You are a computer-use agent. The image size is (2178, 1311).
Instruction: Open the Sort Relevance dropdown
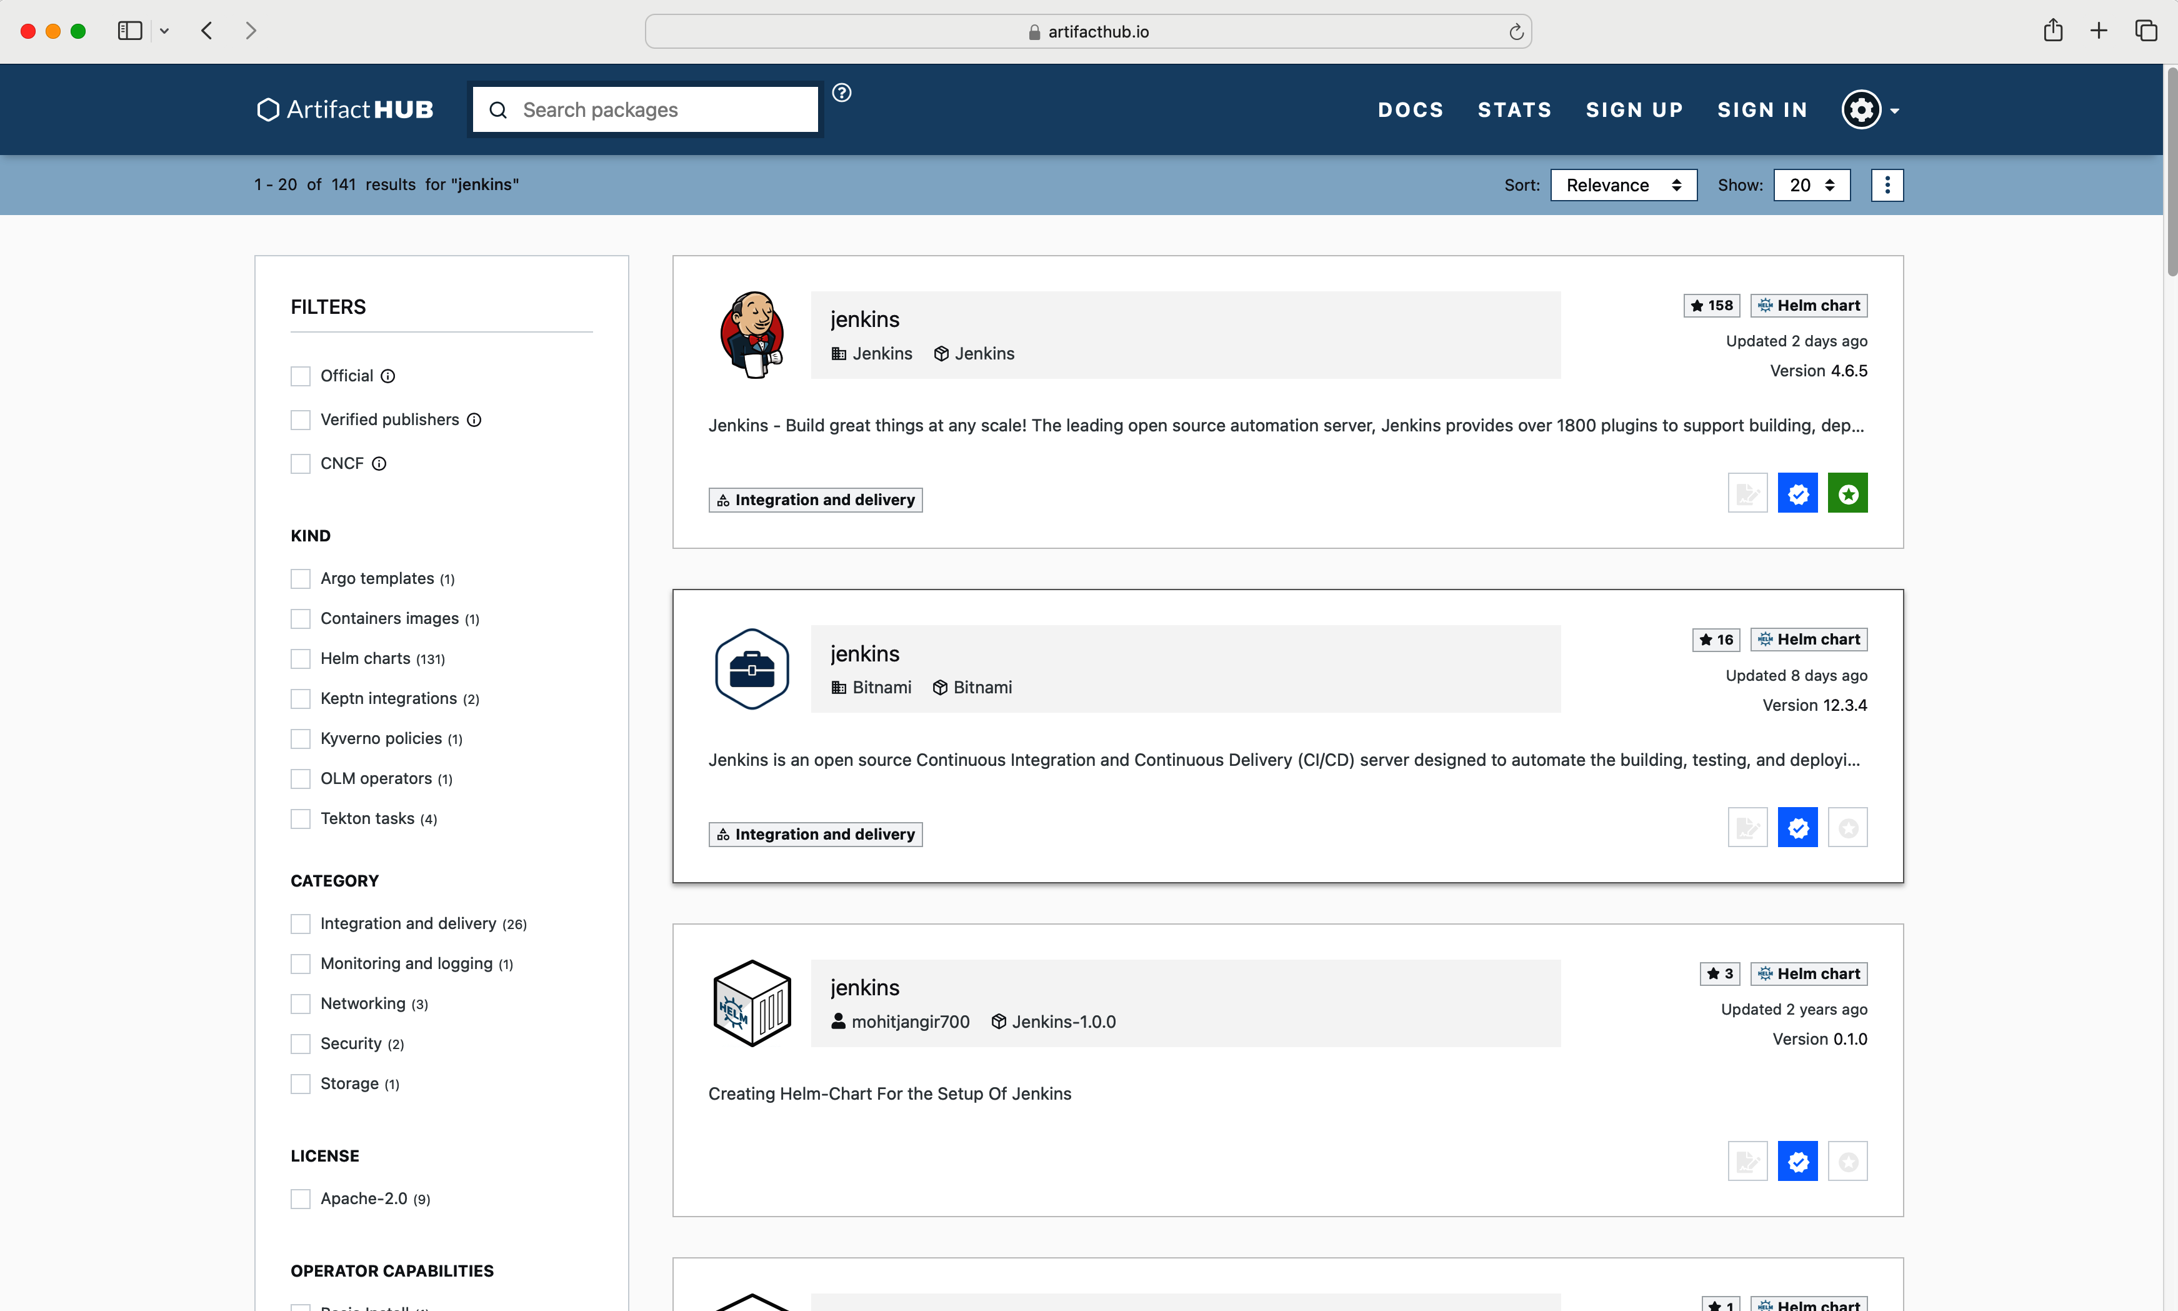(1622, 184)
